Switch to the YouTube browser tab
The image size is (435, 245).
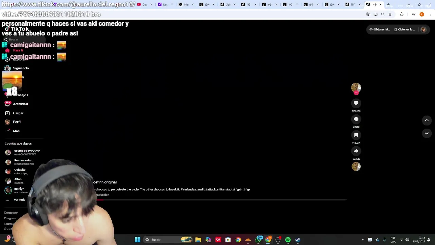click(144, 5)
